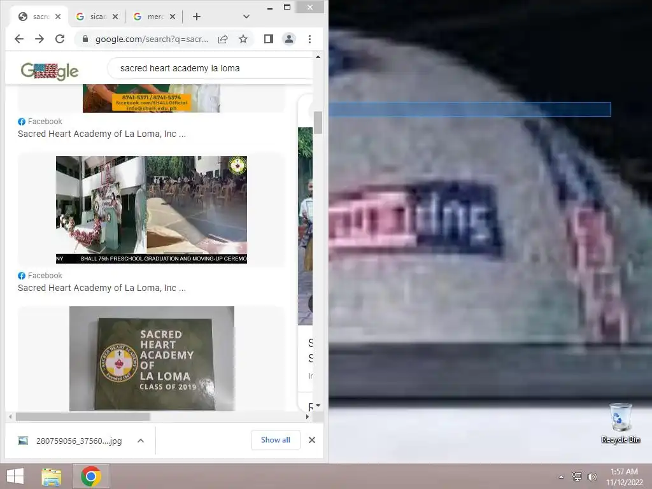Show all downloads

(x=275, y=440)
